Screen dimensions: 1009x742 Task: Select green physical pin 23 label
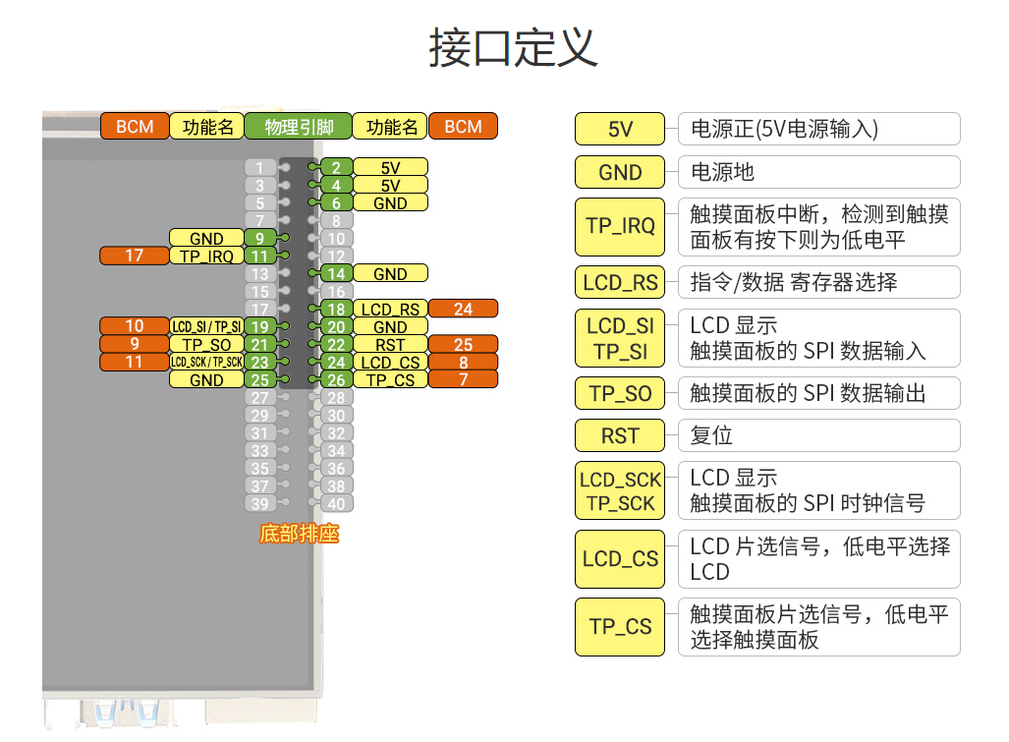(260, 362)
